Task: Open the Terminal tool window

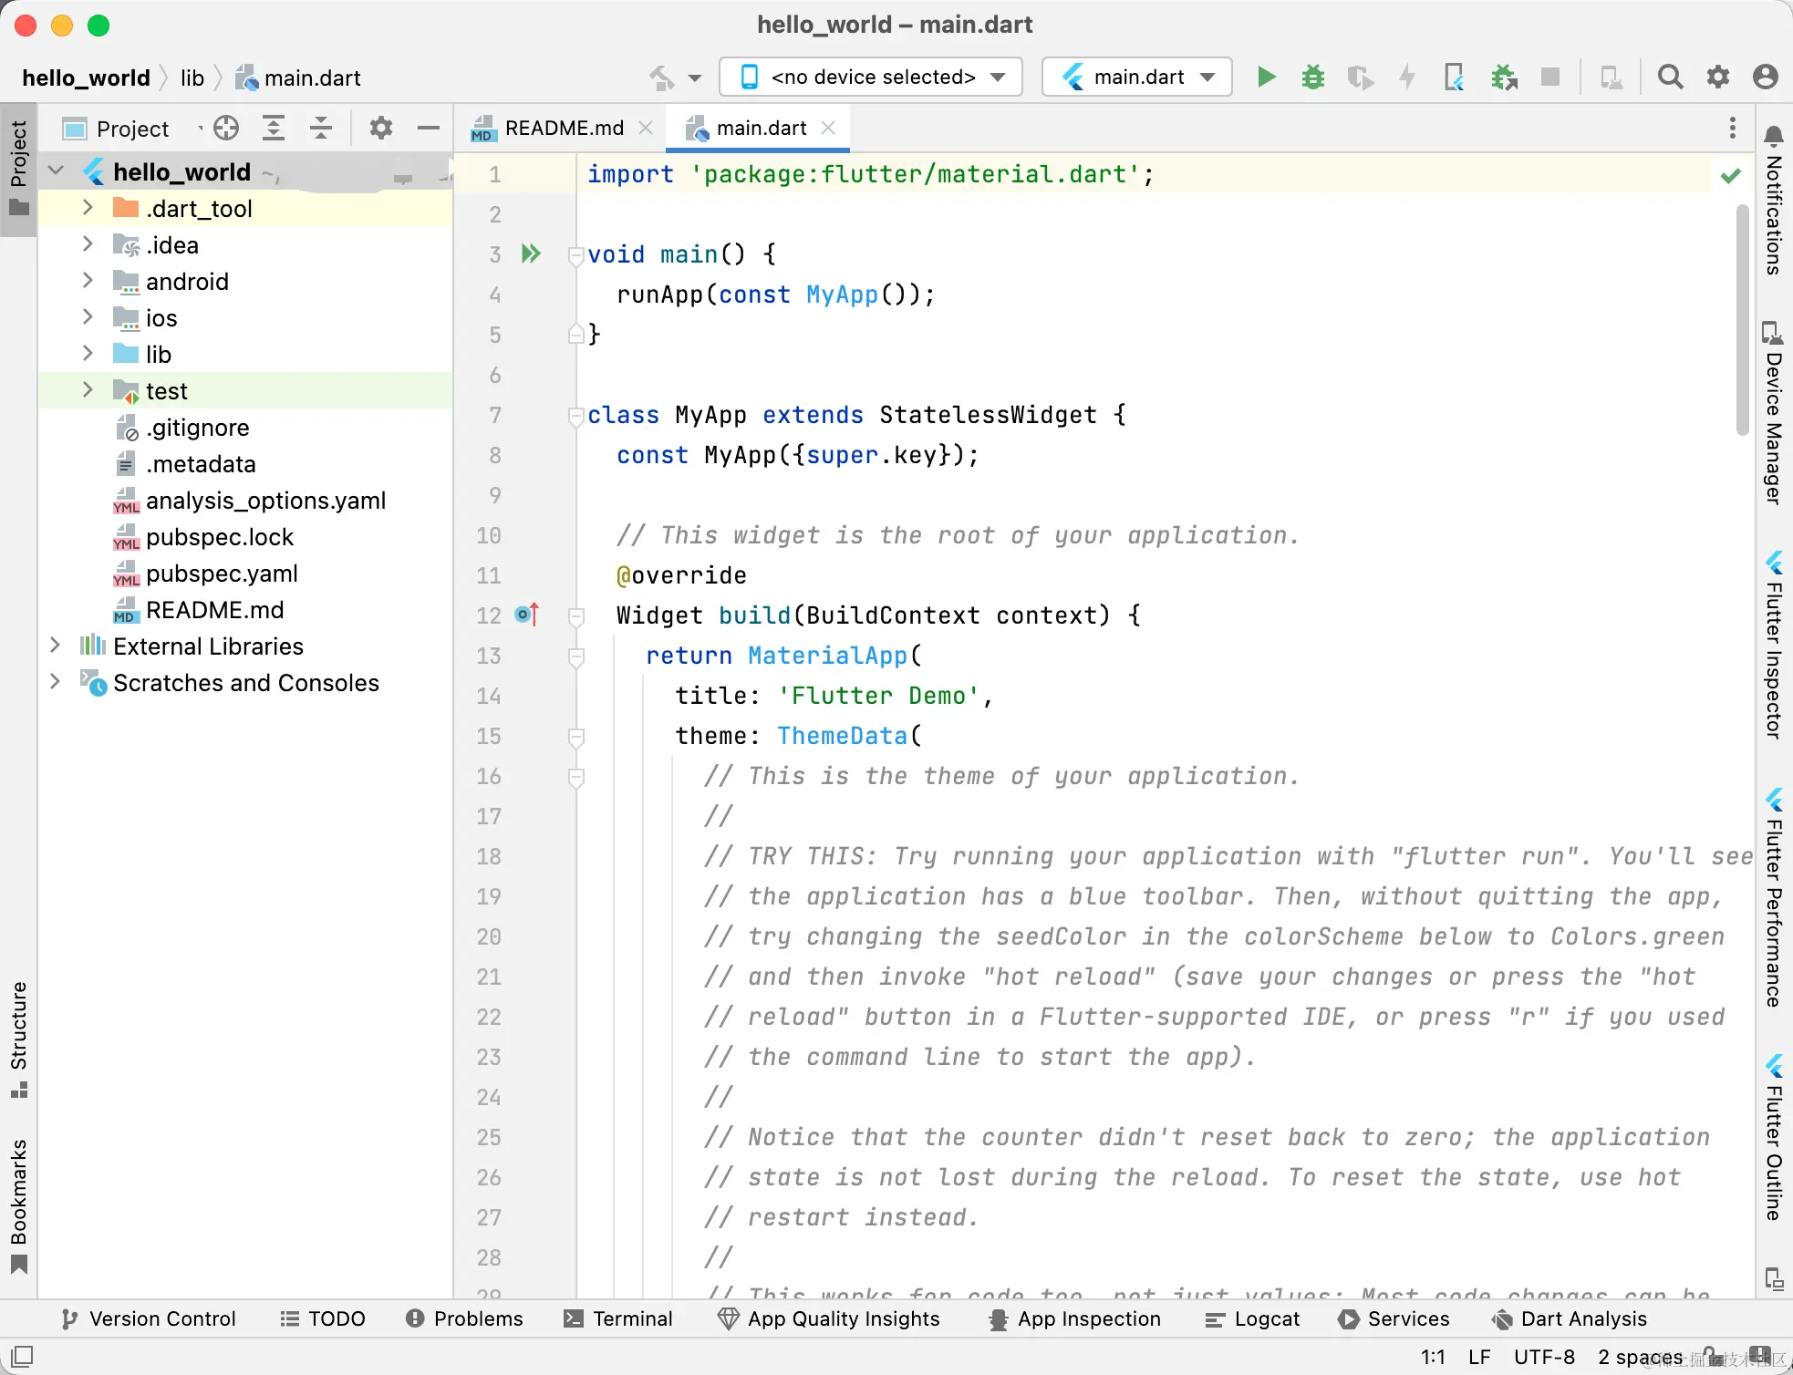Action: click(x=618, y=1318)
